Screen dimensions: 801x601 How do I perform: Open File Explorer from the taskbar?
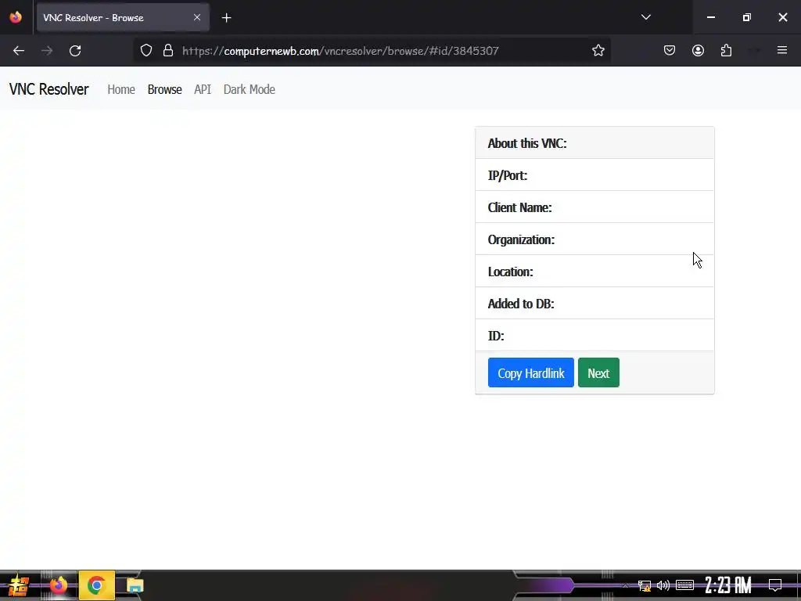point(135,585)
